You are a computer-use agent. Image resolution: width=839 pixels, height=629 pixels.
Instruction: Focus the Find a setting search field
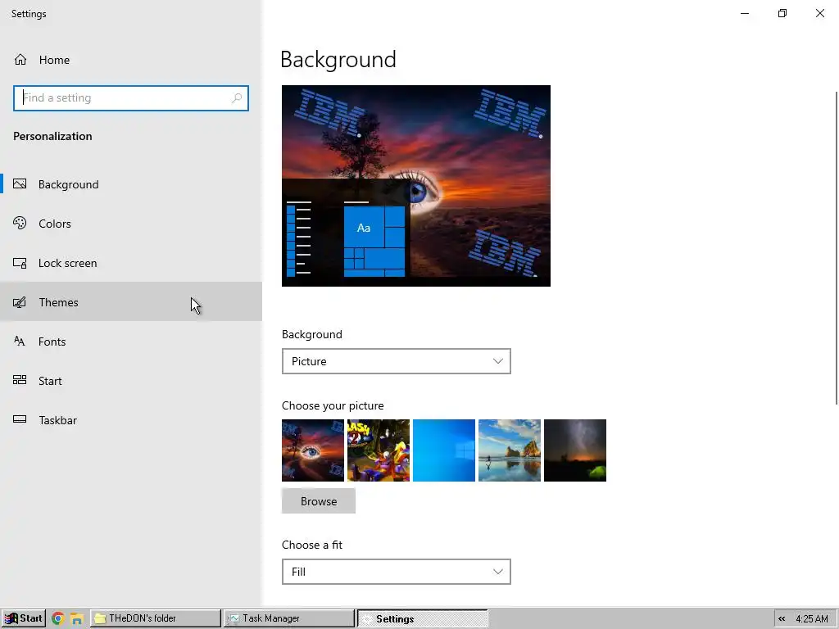131,98
